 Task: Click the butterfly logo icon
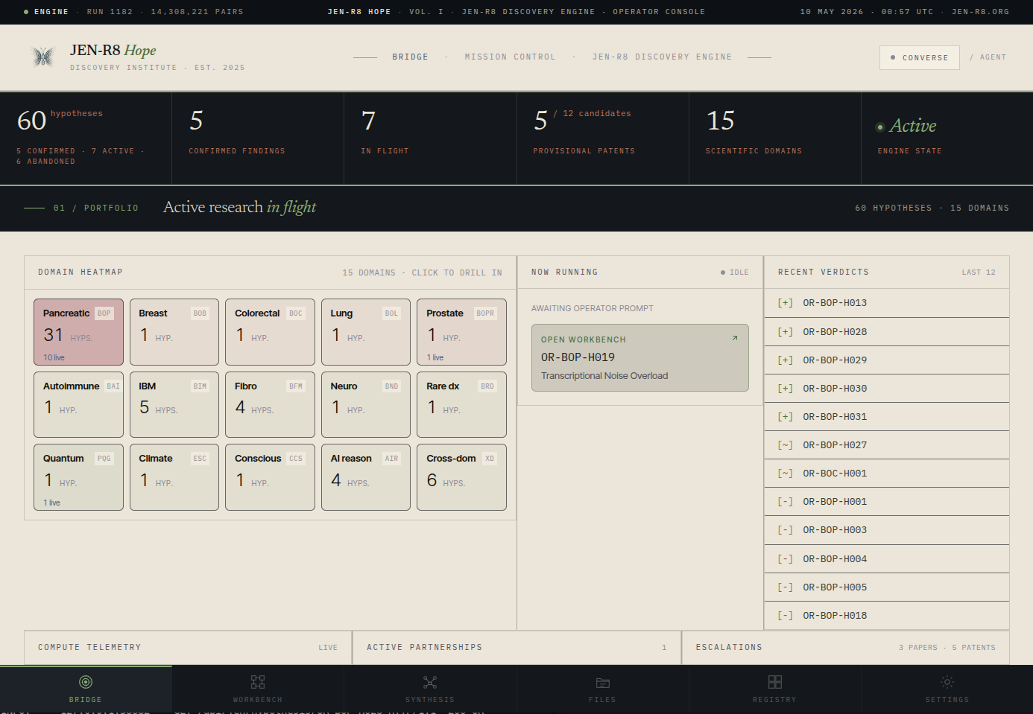tap(43, 57)
